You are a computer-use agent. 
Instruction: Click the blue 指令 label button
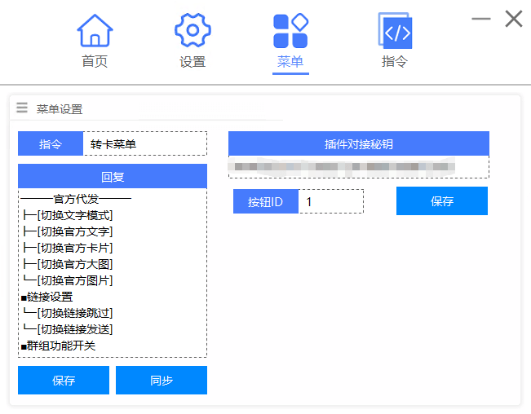(51, 143)
